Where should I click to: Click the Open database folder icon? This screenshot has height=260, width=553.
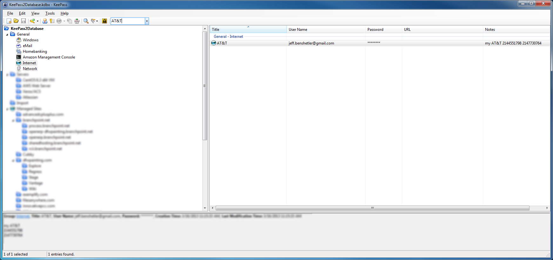(x=16, y=21)
